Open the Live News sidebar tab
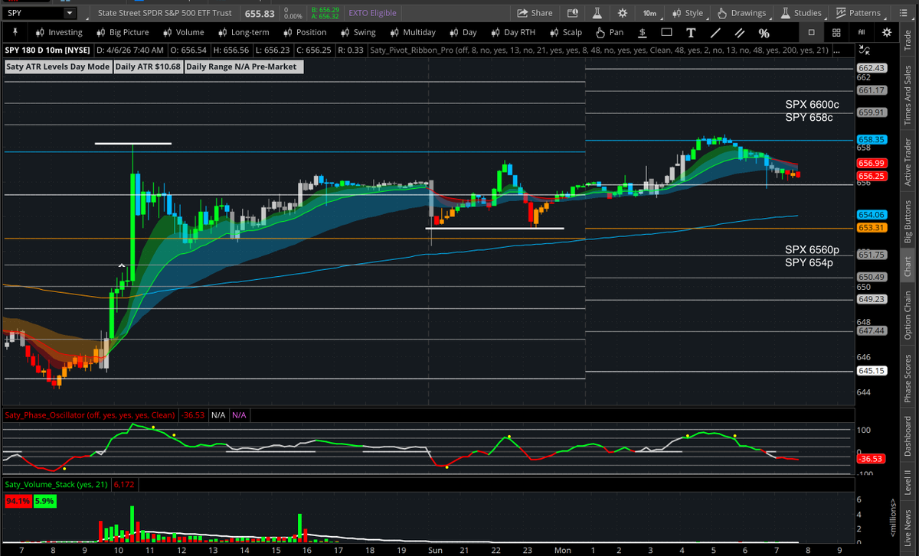Image resolution: width=919 pixels, height=556 pixels. click(908, 528)
